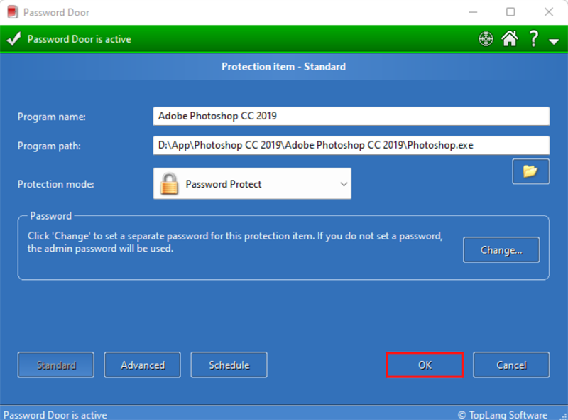Screen dimensions: 568x420
Task: Click the Program path input field
Action: [x=351, y=145]
